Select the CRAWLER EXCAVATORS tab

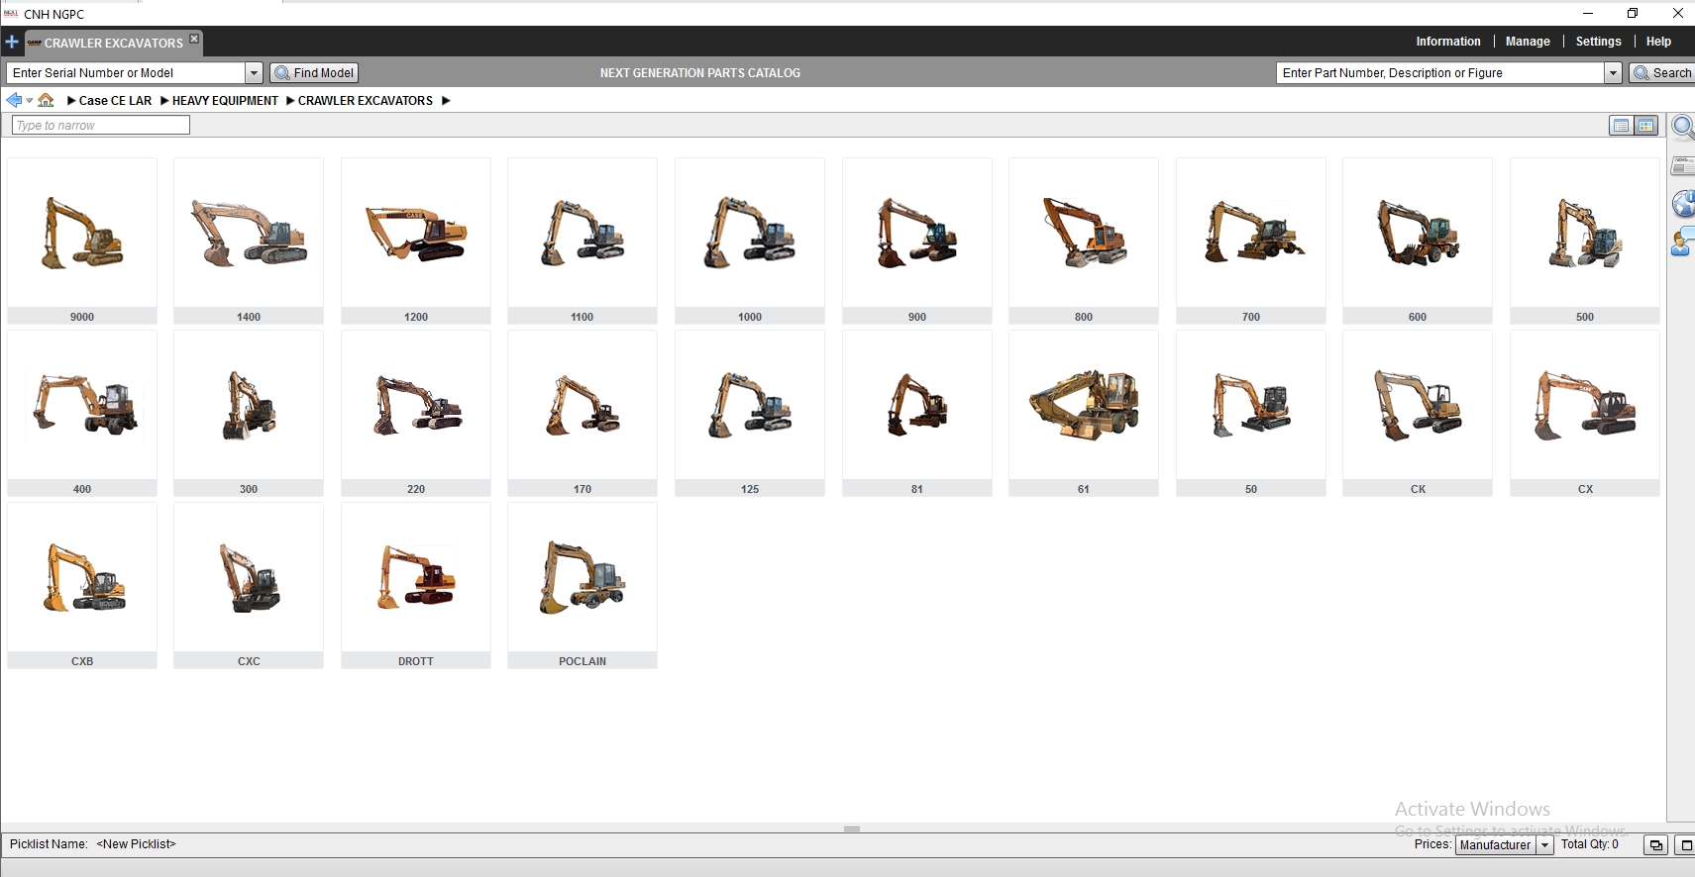[x=113, y=43]
